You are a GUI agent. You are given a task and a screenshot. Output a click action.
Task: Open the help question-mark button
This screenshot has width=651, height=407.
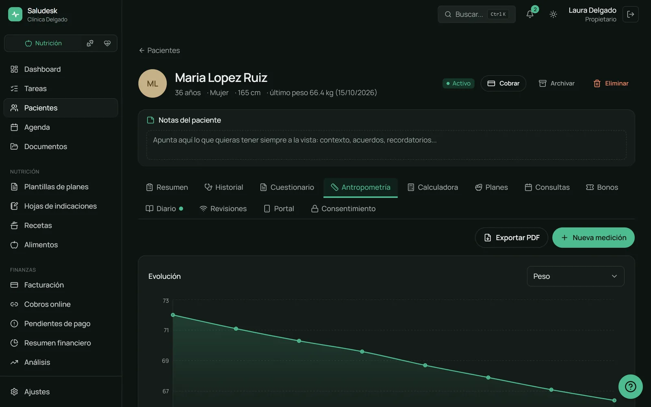pyautogui.click(x=630, y=387)
